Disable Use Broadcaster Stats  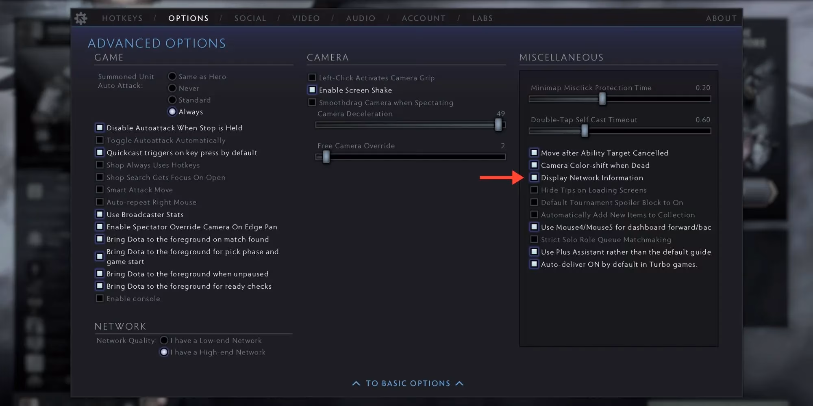pos(100,214)
